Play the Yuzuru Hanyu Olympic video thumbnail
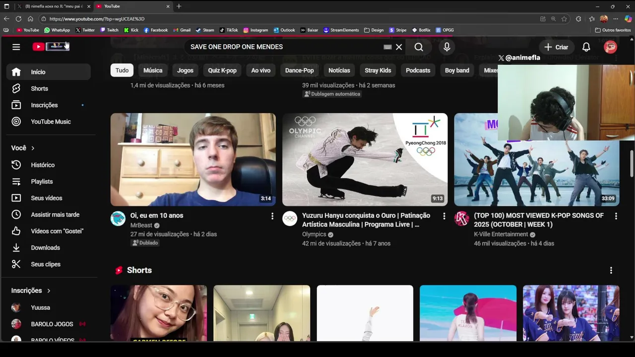This screenshot has height=357, width=635. (x=365, y=160)
